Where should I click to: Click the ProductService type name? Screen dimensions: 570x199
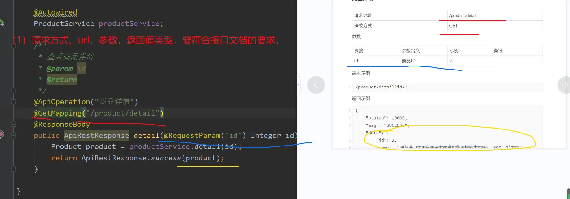coord(64,23)
